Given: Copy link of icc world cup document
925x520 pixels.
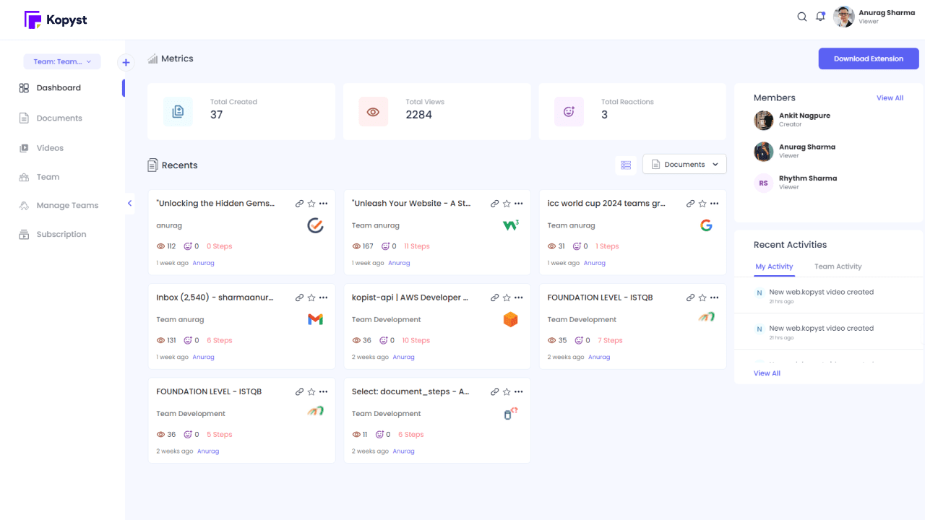Looking at the screenshot, I should [x=690, y=204].
